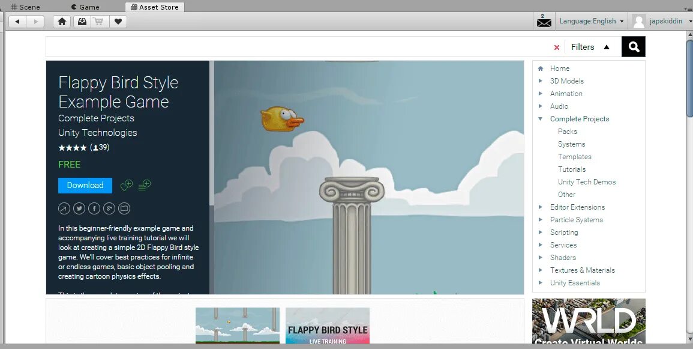The width and height of the screenshot is (693, 349).
Task: Click the WRLD advertisement banner
Action: tap(589, 321)
